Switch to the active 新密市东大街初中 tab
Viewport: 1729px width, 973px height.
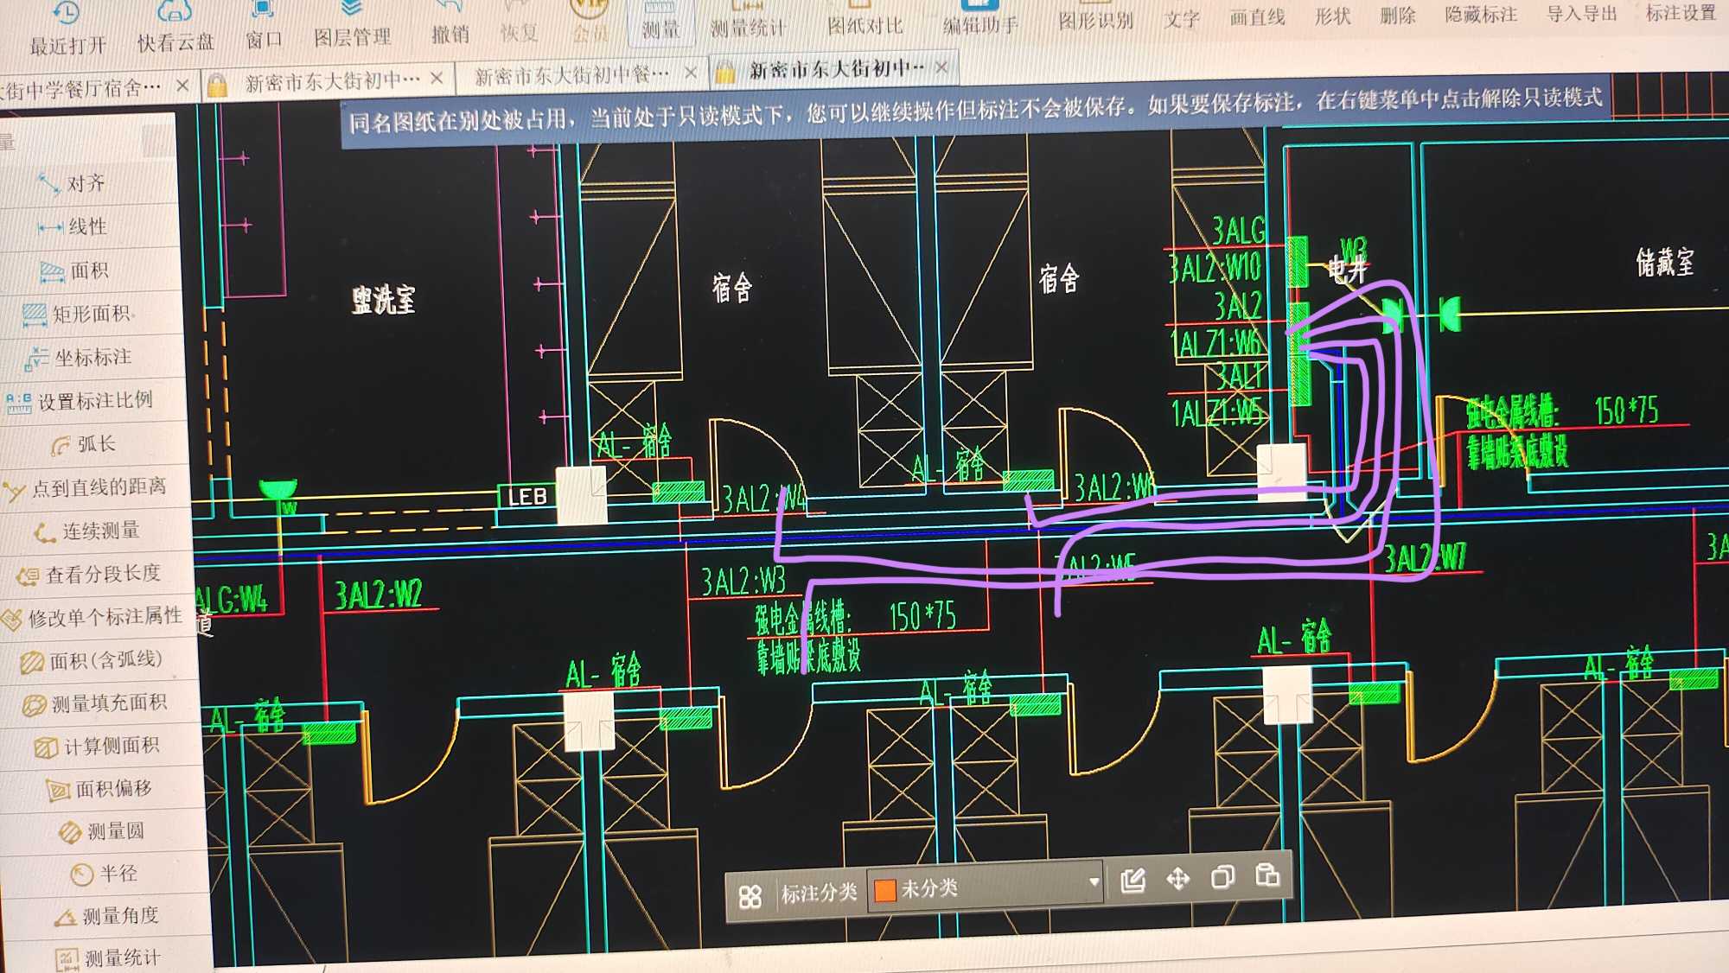click(x=835, y=68)
